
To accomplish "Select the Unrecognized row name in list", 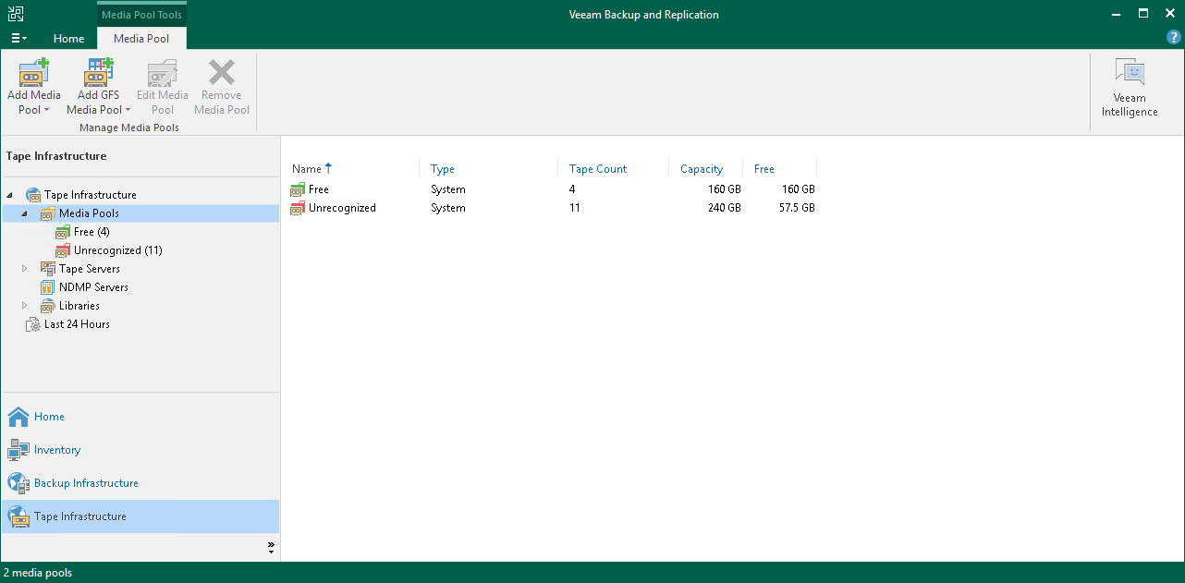I will tap(342, 208).
